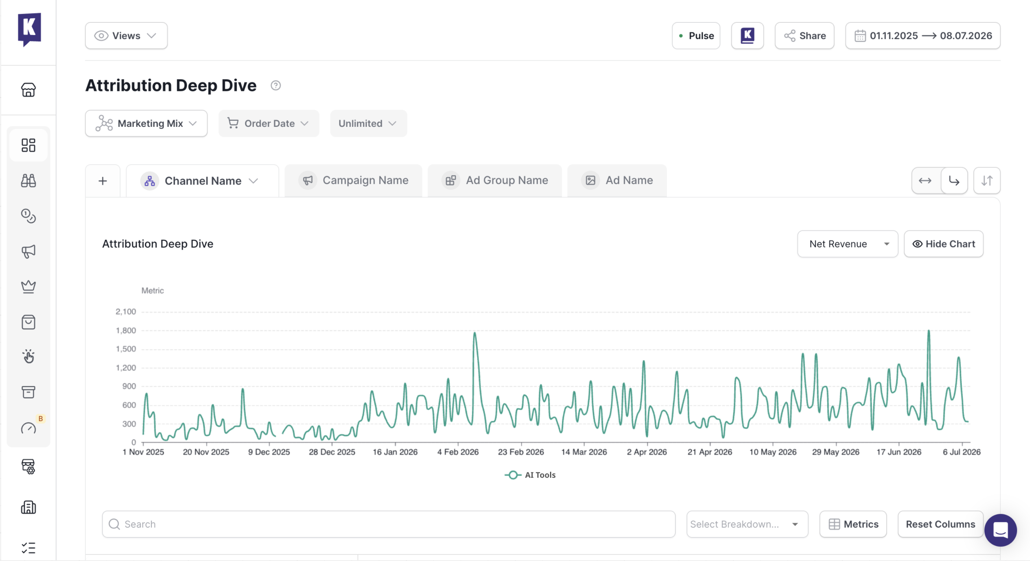The height and width of the screenshot is (561, 1030).
Task: Click the 4 Feb 2026 axis label
Action: (458, 452)
